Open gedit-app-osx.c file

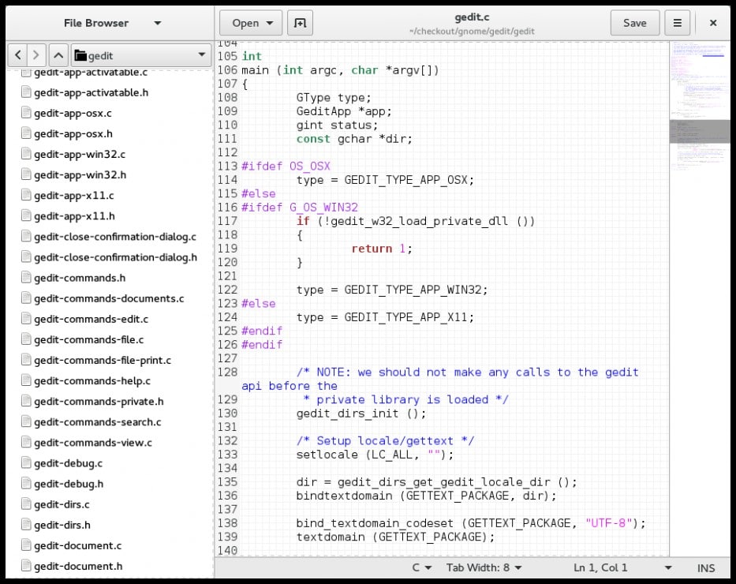73,113
